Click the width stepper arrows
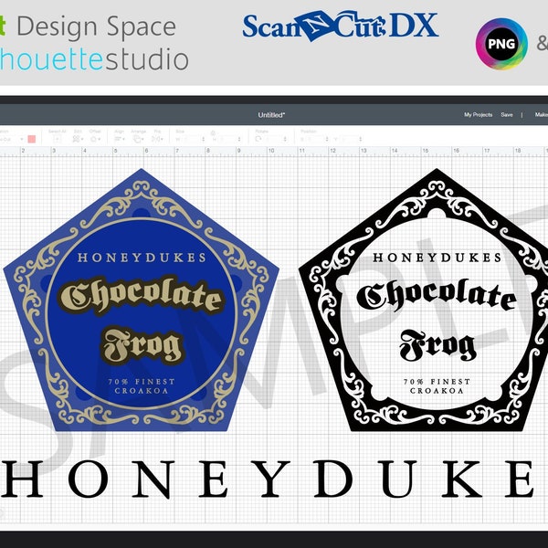Image resolution: width=548 pixels, height=548 pixels. tap(203, 139)
